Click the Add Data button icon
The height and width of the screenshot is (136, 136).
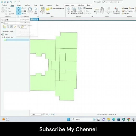(x=48, y=9)
